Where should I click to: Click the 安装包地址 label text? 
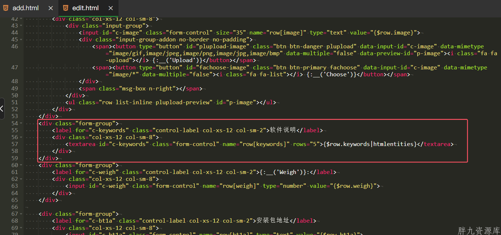(273, 221)
